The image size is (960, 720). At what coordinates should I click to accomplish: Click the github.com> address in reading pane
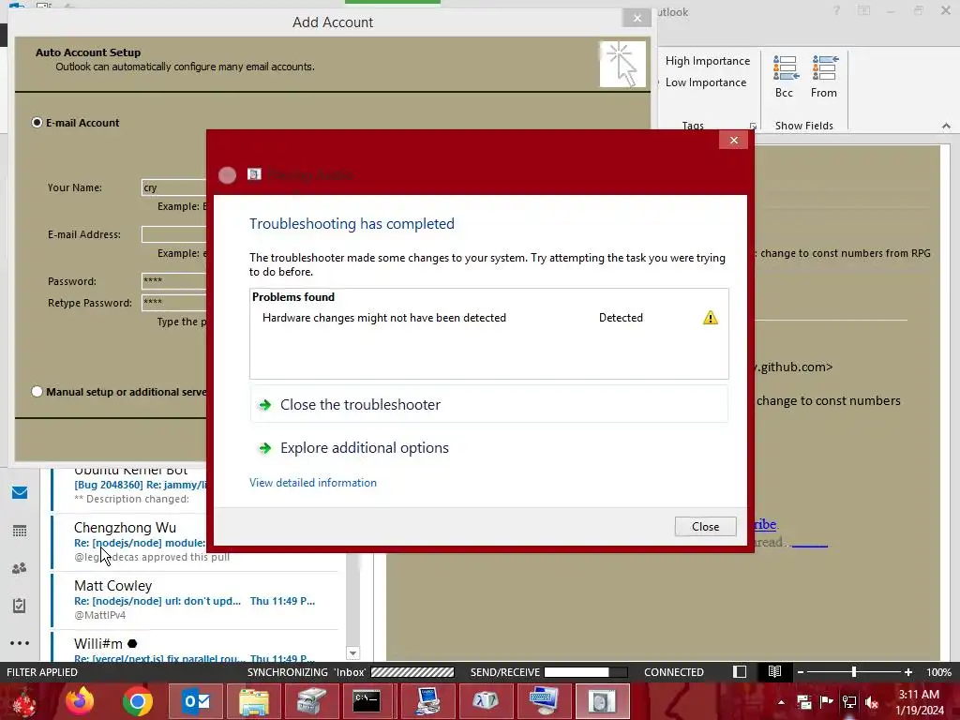click(x=794, y=367)
